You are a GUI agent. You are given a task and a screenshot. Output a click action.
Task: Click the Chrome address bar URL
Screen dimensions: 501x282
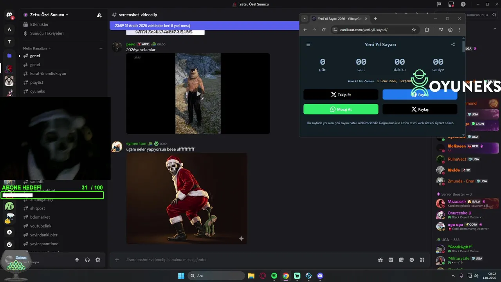click(364, 30)
